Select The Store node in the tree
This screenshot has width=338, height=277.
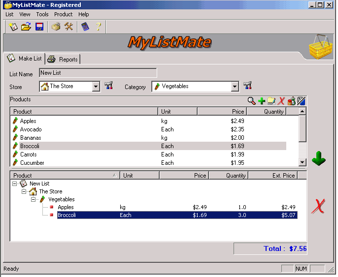tap(51, 191)
